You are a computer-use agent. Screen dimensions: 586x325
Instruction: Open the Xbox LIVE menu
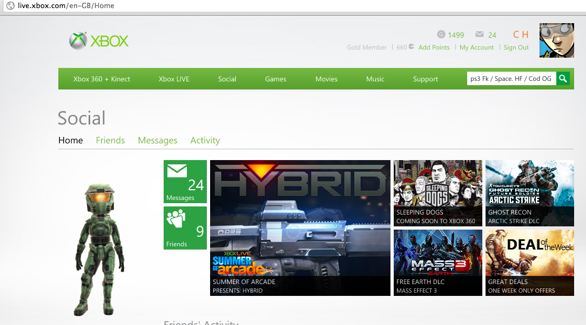[174, 79]
